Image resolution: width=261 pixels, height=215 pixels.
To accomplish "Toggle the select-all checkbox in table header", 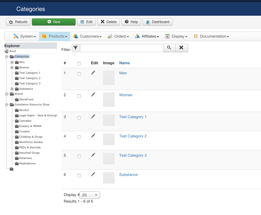I will 79,64.
